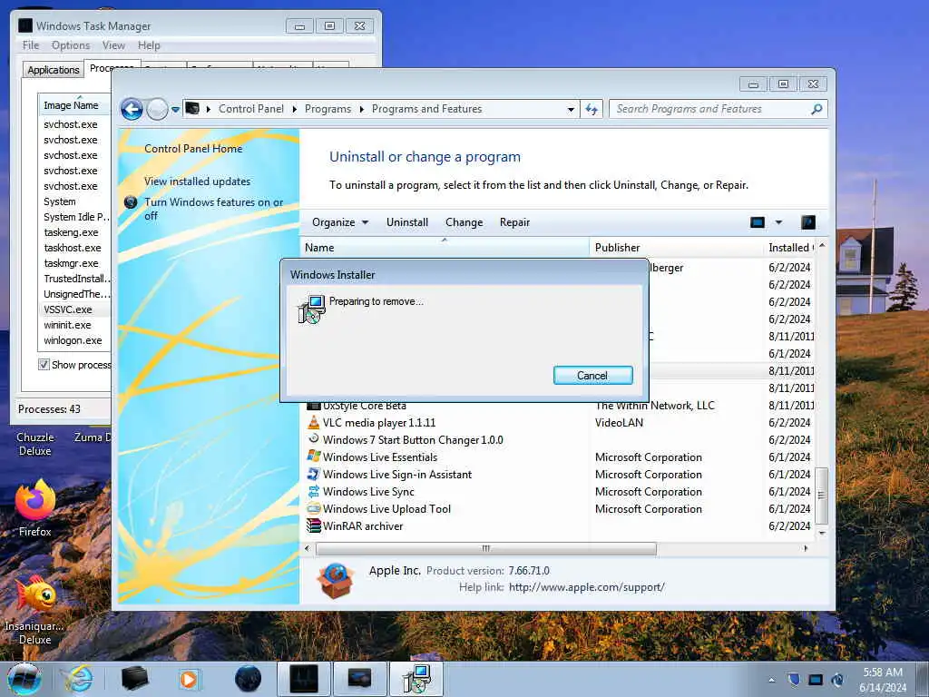Click Uninstall in the toolbar
The image size is (929, 697).
(x=407, y=222)
